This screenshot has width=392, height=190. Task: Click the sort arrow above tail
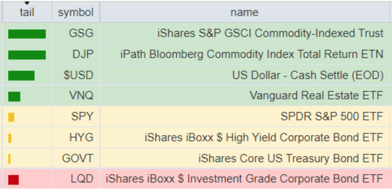[x=27, y=3]
